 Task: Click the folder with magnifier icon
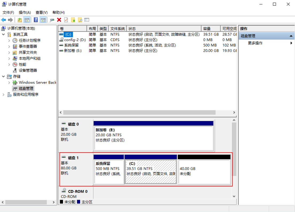[80, 20]
